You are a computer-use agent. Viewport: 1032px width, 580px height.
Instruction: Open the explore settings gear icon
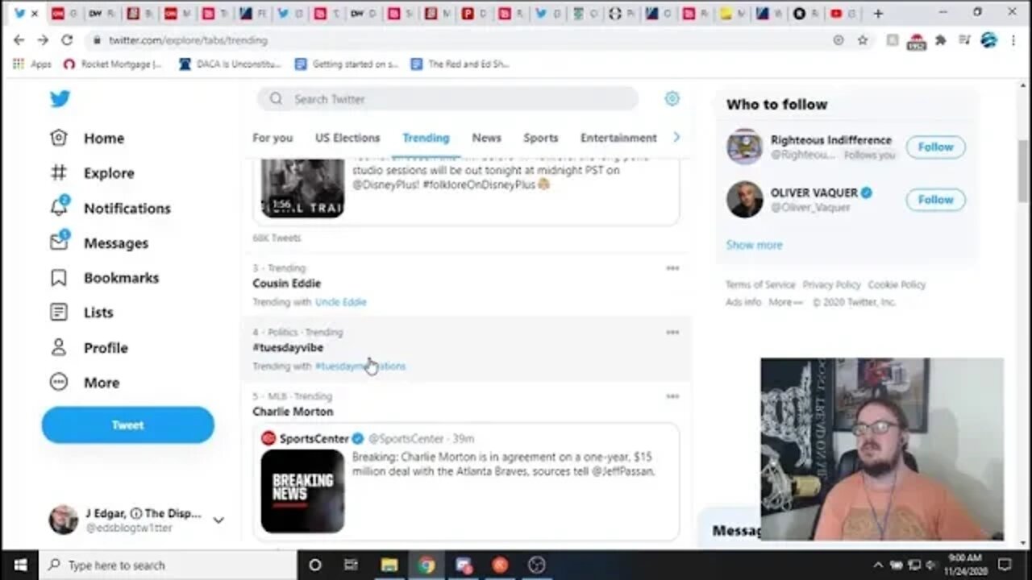tap(672, 98)
